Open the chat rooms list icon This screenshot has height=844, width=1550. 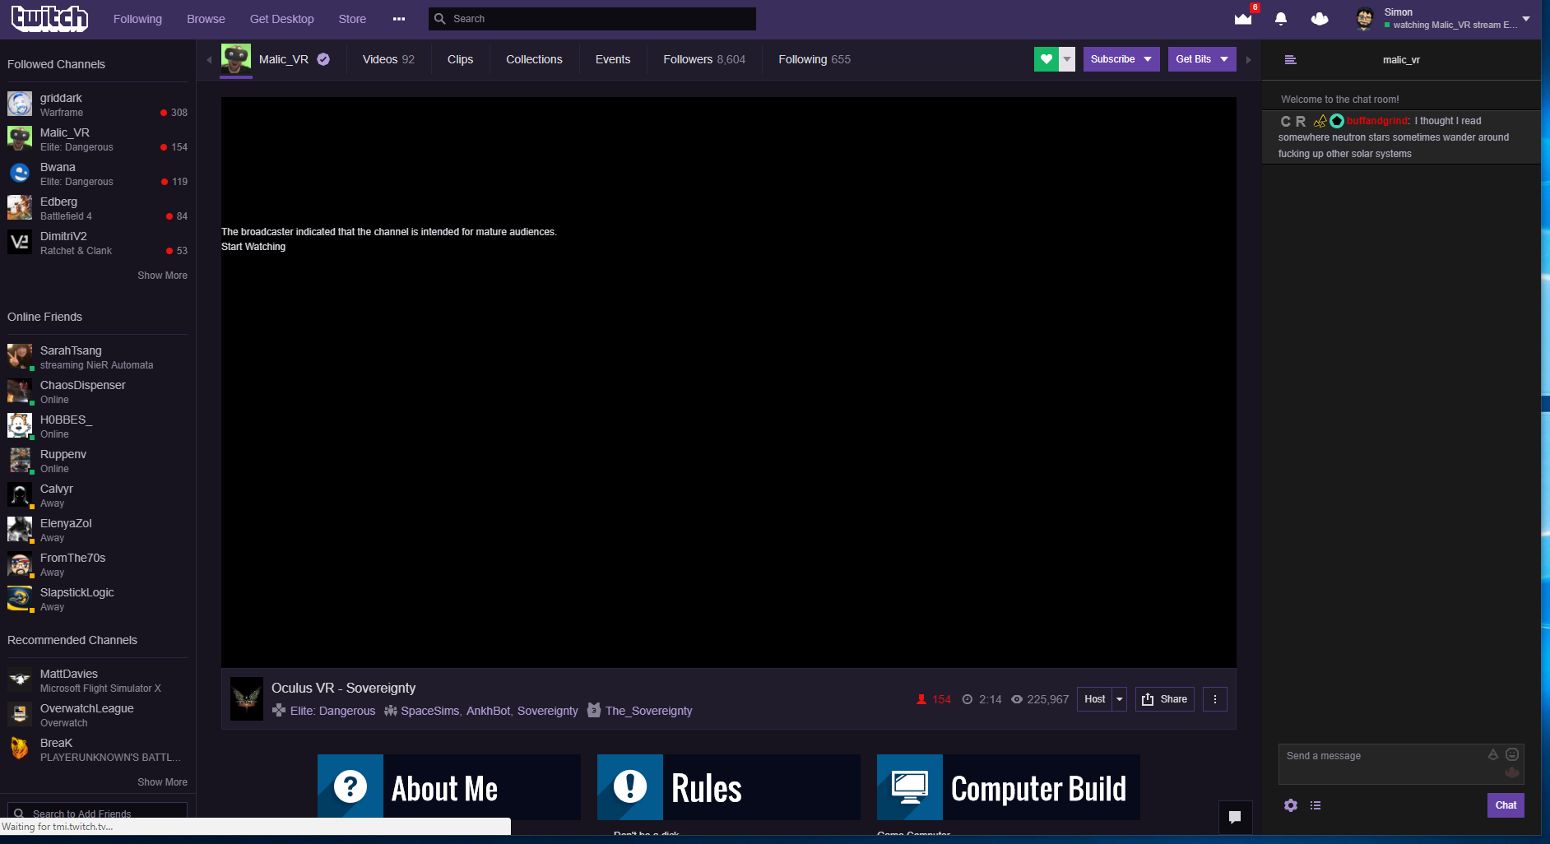1291,60
